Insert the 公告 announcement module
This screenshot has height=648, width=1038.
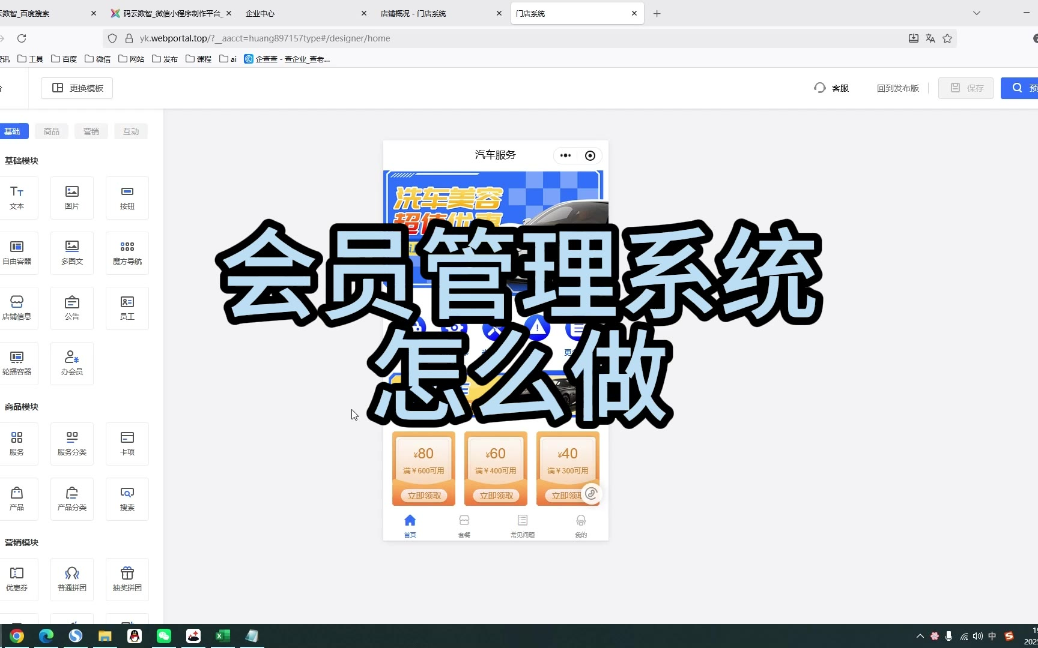(x=72, y=308)
